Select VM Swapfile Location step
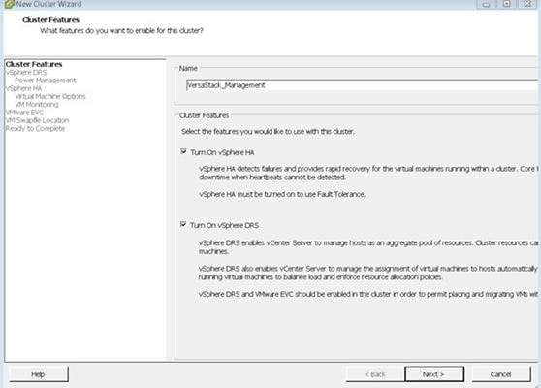 (x=37, y=120)
